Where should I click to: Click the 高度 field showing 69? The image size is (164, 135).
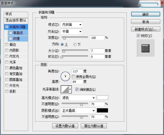point(77,82)
